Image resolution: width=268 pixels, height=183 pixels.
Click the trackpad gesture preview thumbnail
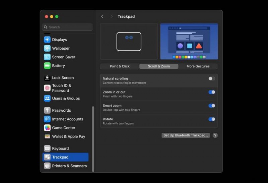click(129, 41)
